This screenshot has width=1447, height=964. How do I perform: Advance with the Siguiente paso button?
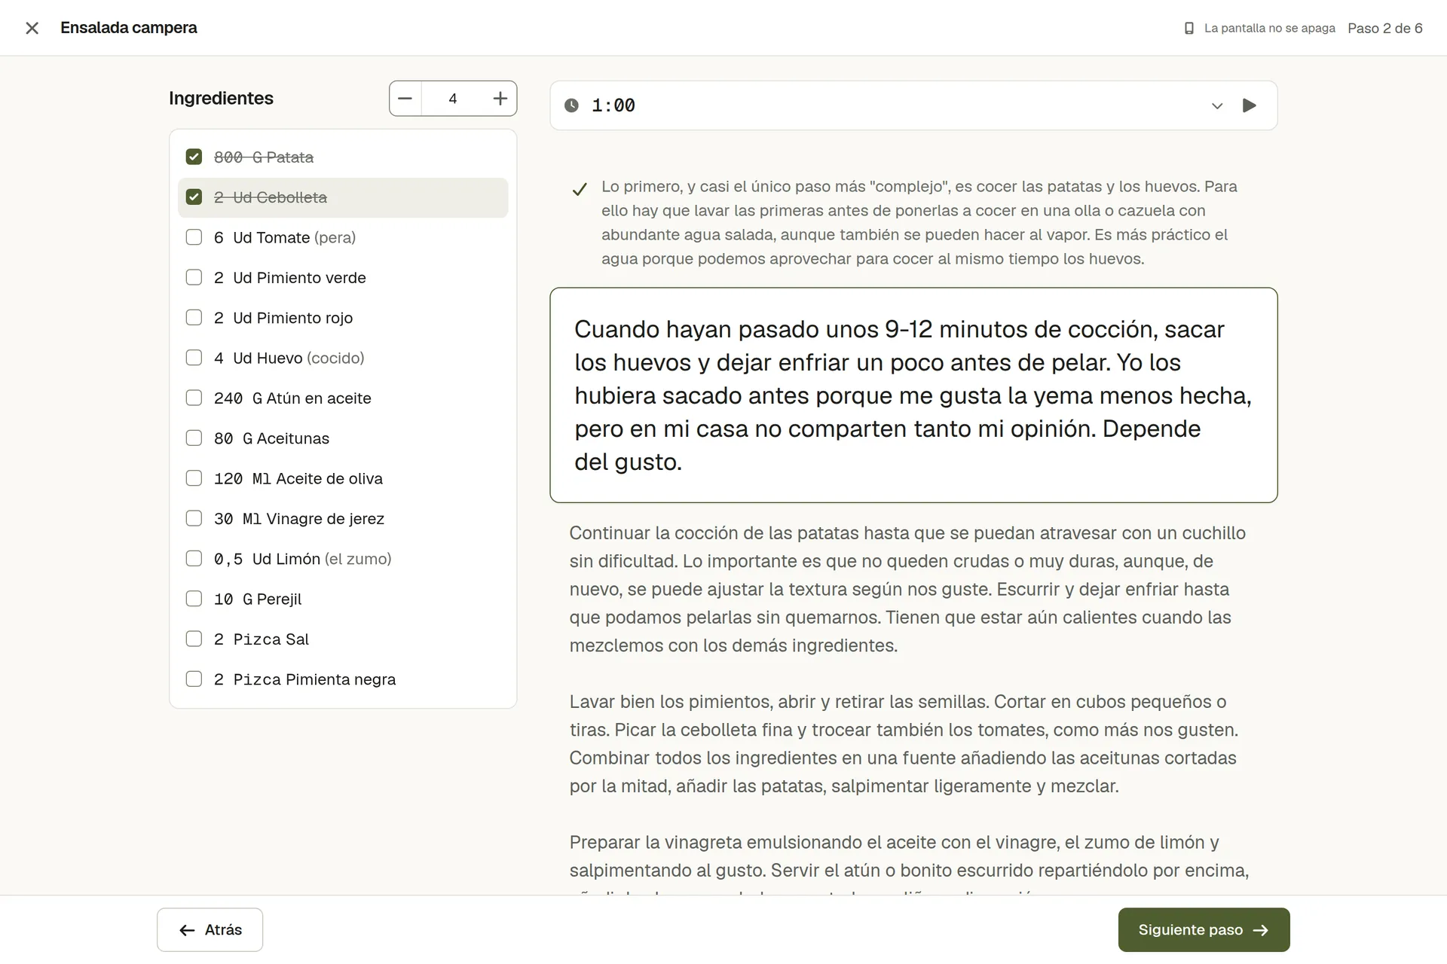click(x=1204, y=929)
